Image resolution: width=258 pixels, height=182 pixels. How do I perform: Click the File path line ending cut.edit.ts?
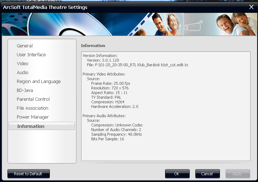(137, 65)
